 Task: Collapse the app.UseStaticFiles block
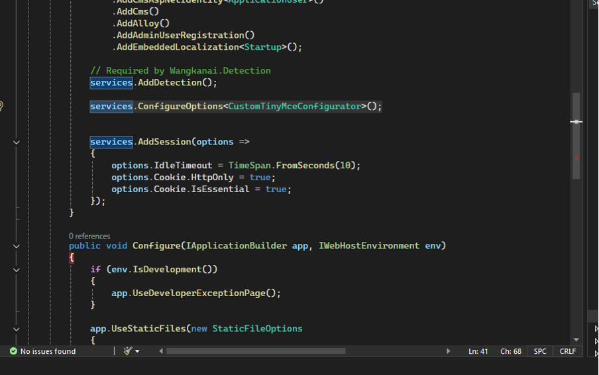click(17, 329)
